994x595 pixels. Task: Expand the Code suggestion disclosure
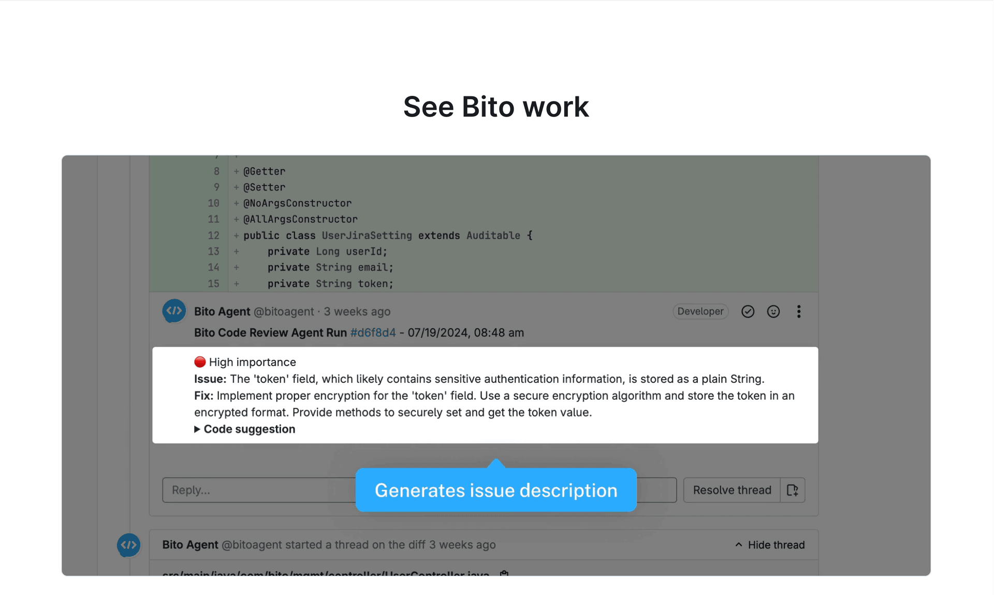click(245, 429)
